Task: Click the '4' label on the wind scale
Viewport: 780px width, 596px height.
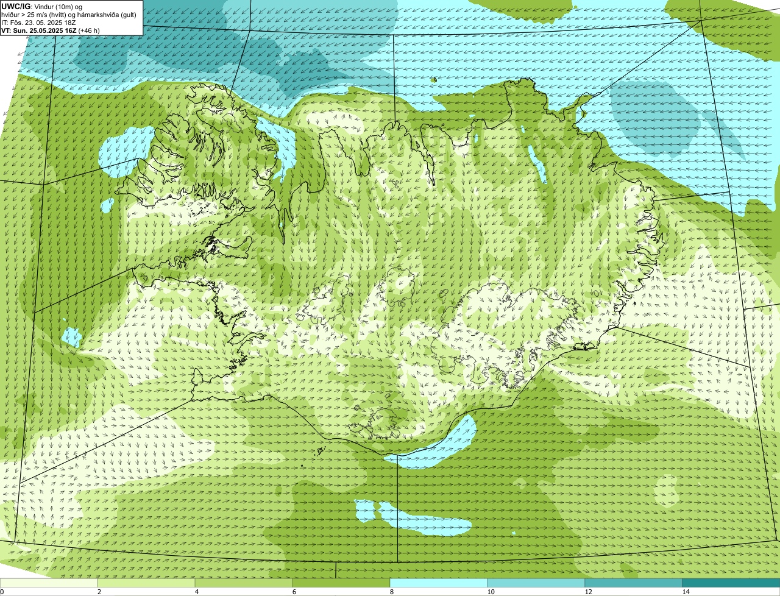Action: (x=196, y=592)
